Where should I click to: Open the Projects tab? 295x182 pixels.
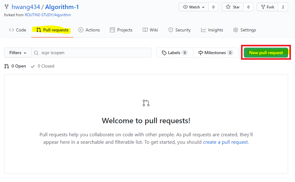[x=121, y=30]
